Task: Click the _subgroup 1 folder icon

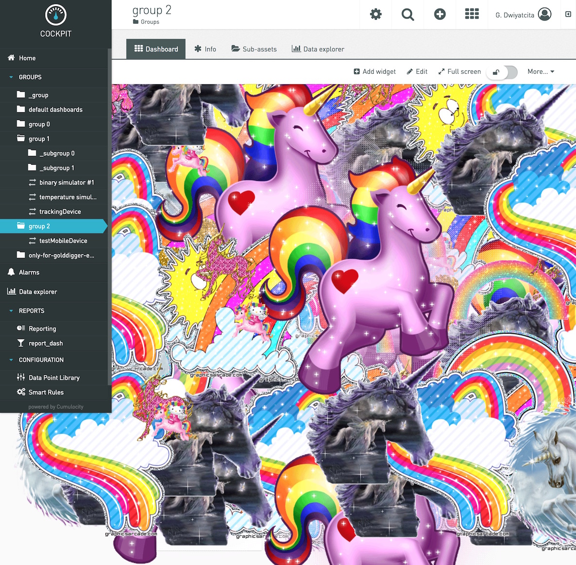Action: [32, 168]
